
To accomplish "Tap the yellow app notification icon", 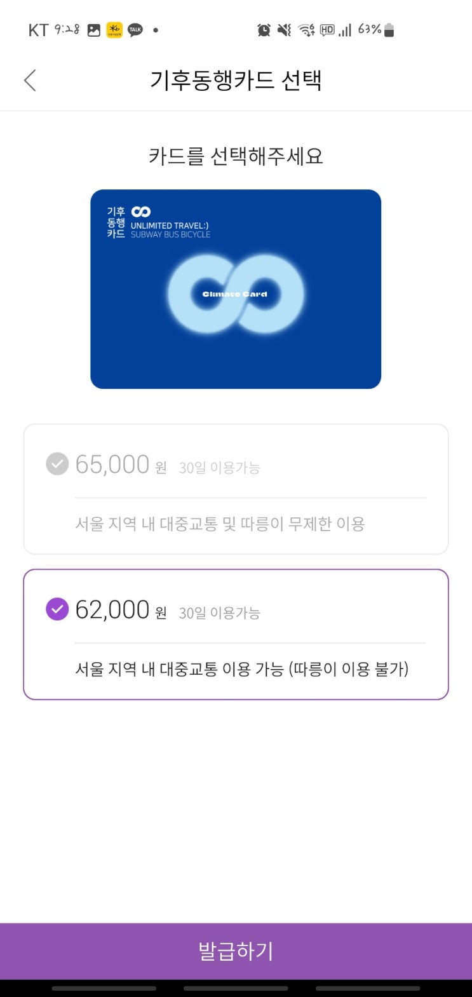I will (x=114, y=30).
